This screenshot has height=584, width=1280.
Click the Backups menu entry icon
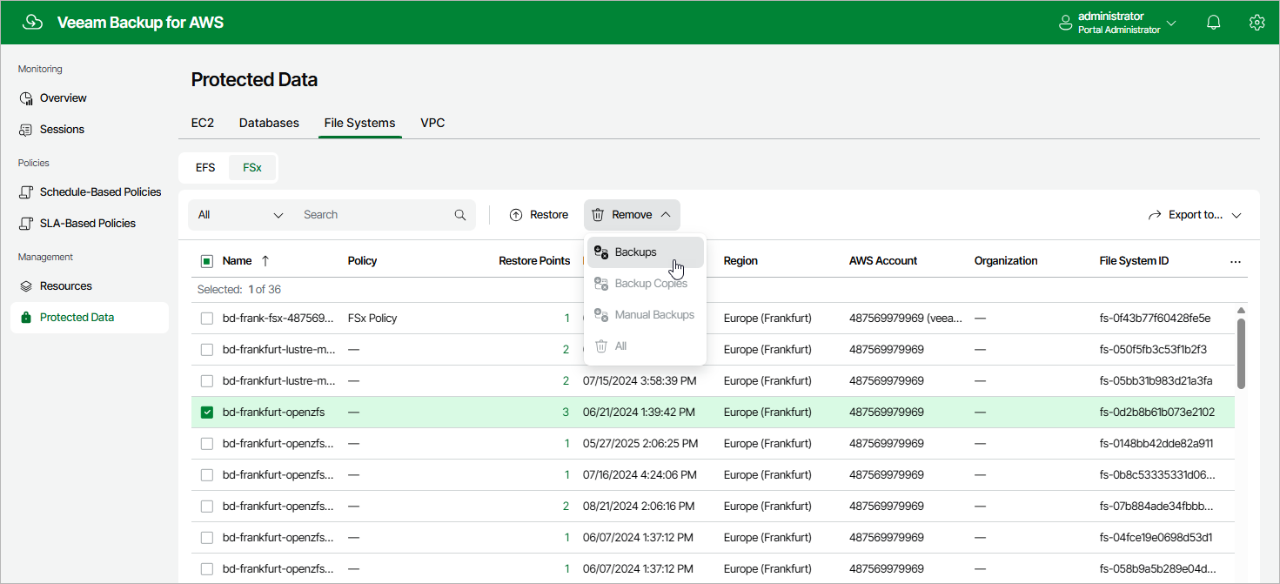coord(601,252)
